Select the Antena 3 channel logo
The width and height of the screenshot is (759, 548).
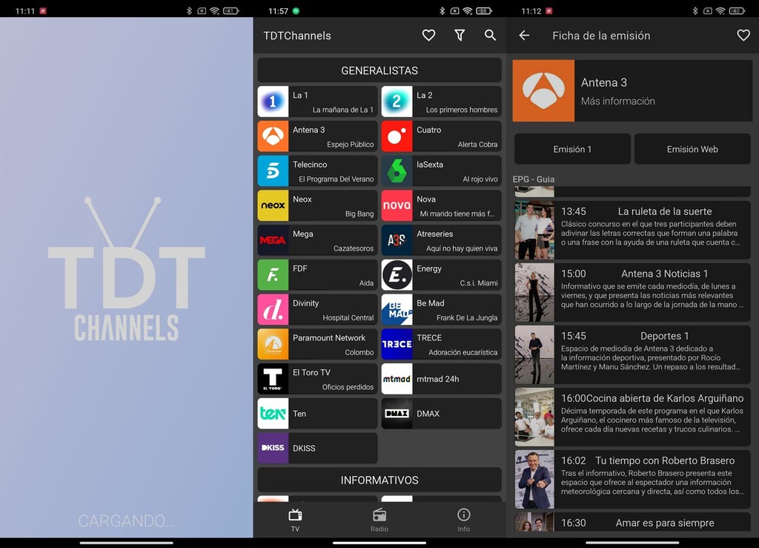tap(272, 136)
